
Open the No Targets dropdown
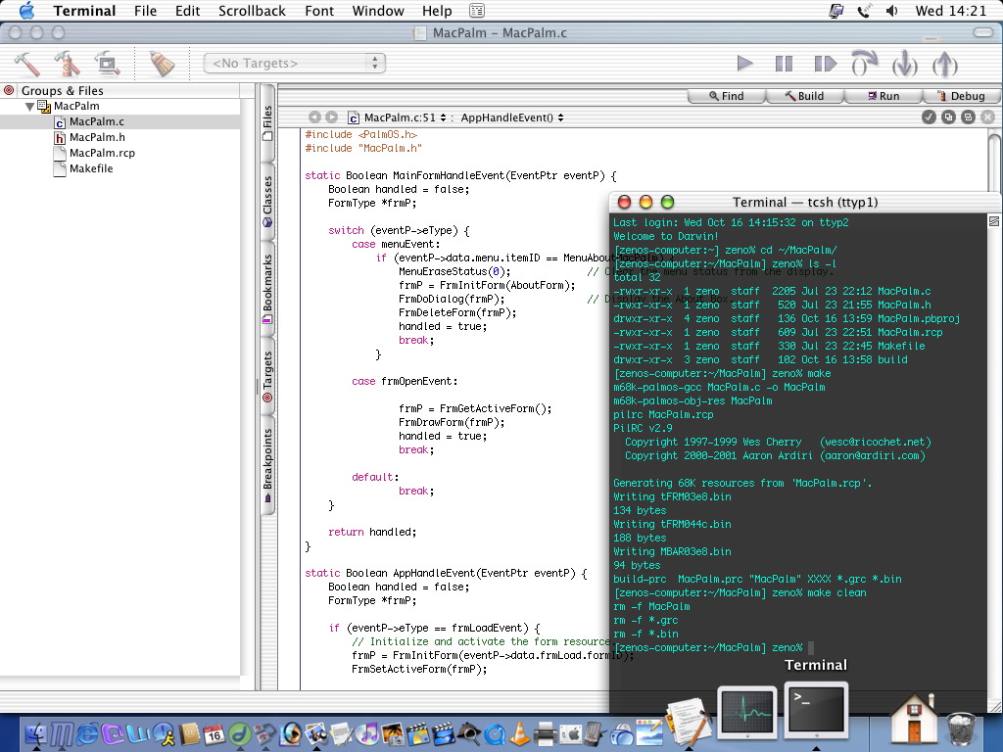(294, 63)
